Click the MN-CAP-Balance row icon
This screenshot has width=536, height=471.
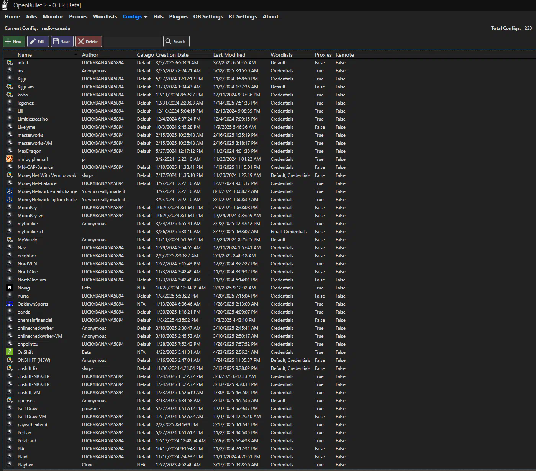point(10,167)
